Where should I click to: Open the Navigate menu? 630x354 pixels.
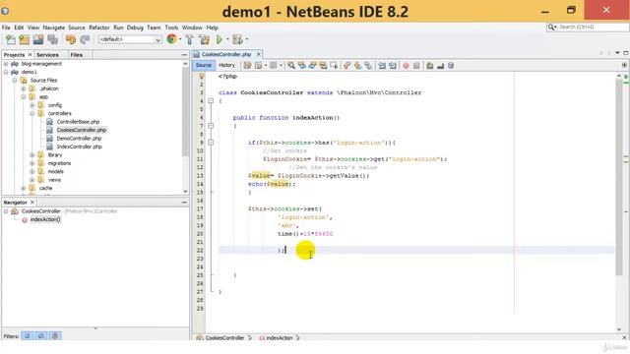(x=54, y=28)
